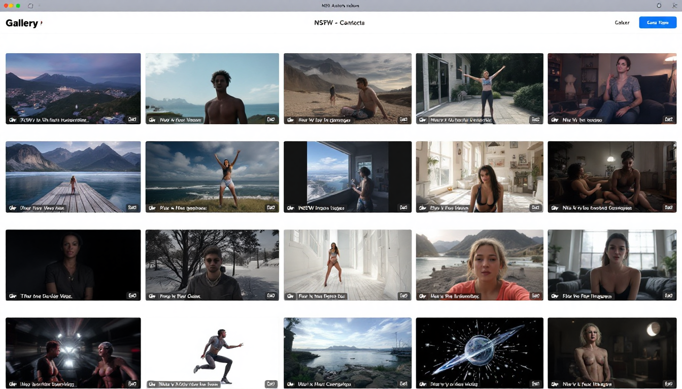Expand the Gallery heading dropdown arrow
This screenshot has height=389, width=682.
point(41,23)
